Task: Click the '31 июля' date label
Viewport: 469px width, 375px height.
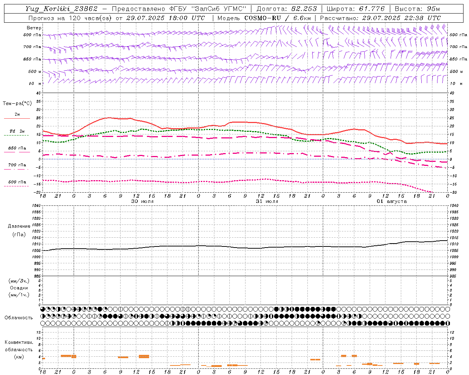Action: tap(267, 201)
